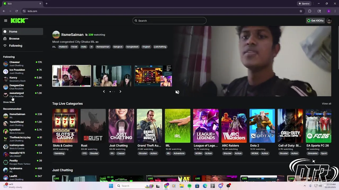Unmute the featured stream
Image resolution: width=339 pixels, height=190 pixels.
pyautogui.click(x=177, y=92)
